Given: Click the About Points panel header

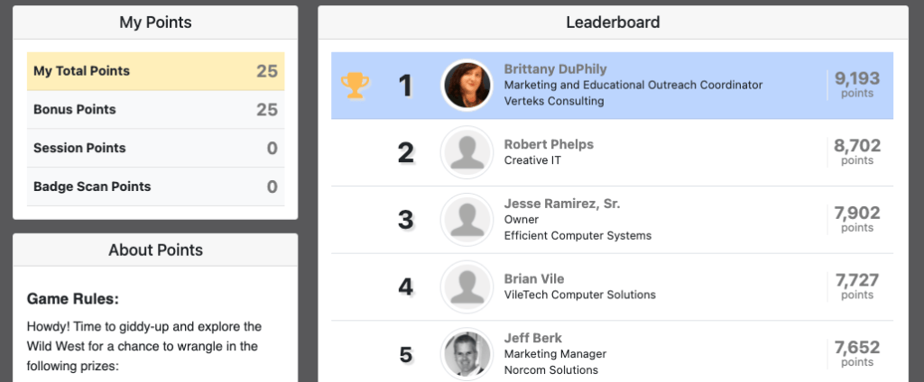Looking at the screenshot, I should click(x=155, y=250).
